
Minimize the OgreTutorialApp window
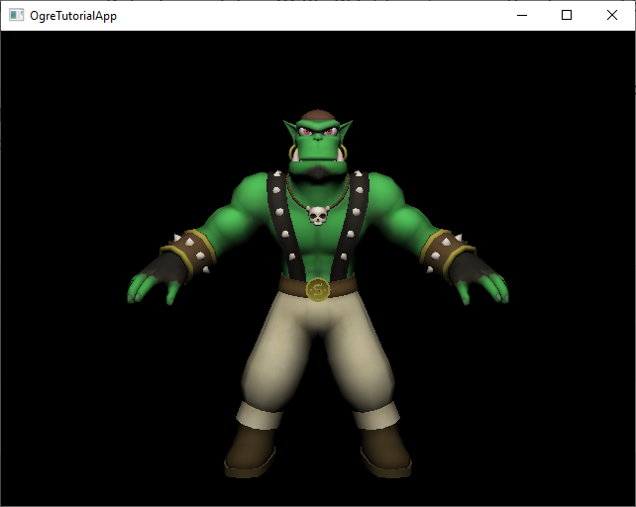tap(522, 16)
